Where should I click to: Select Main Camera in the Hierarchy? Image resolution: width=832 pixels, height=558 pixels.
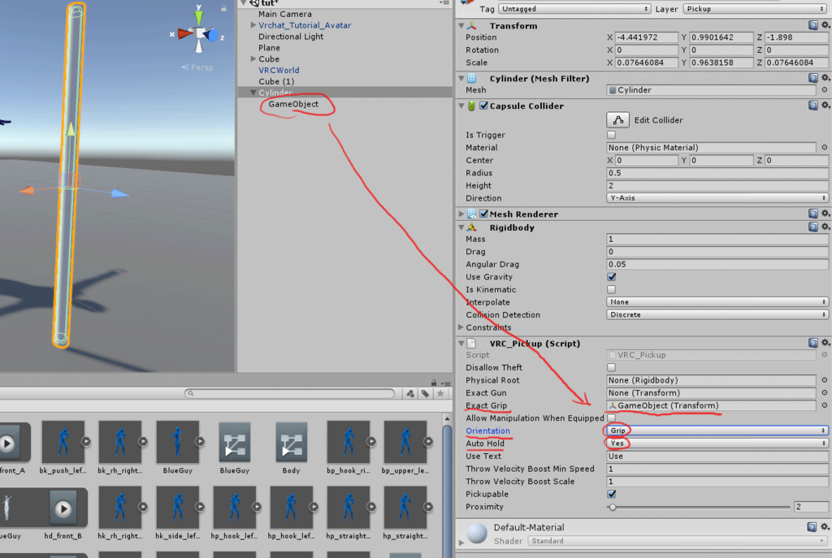(x=285, y=14)
